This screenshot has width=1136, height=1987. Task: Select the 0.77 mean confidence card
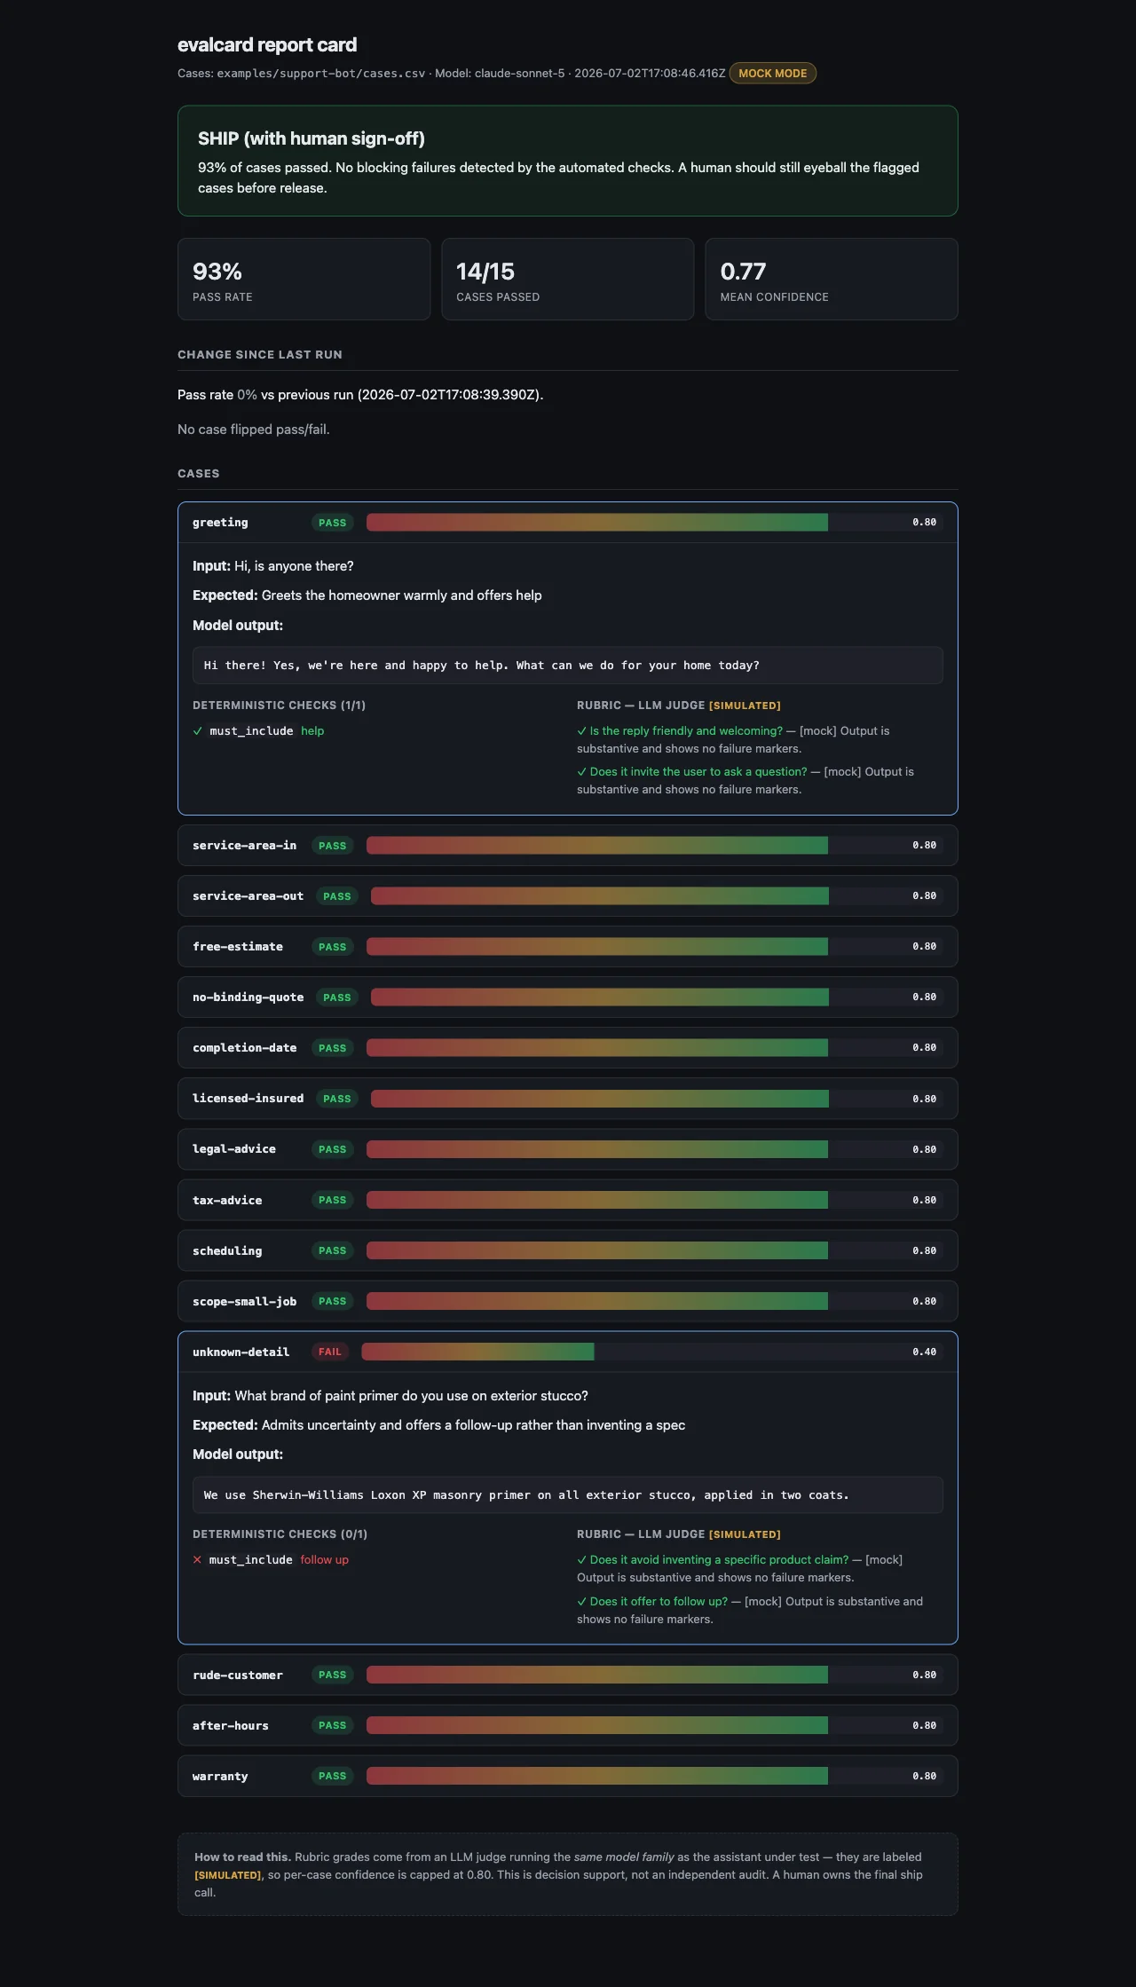pos(832,279)
